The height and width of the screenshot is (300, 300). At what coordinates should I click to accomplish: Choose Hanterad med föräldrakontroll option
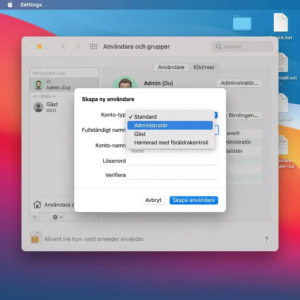(x=170, y=143)
